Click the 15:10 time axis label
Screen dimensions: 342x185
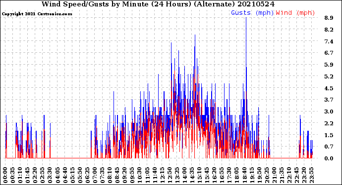(199, 175)
